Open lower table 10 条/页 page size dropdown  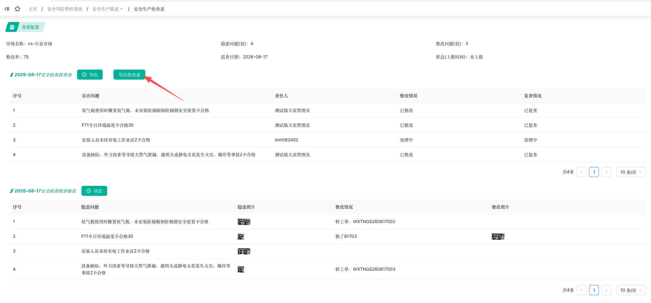(631, 290)
